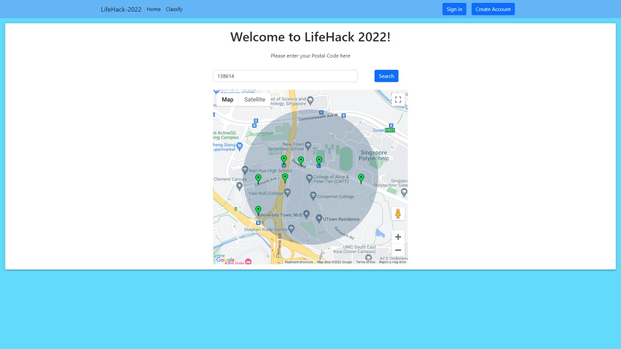The image size is (621, 349).
Task: Open Yale-NUS College map pin
Action: (x=288, y=192)
